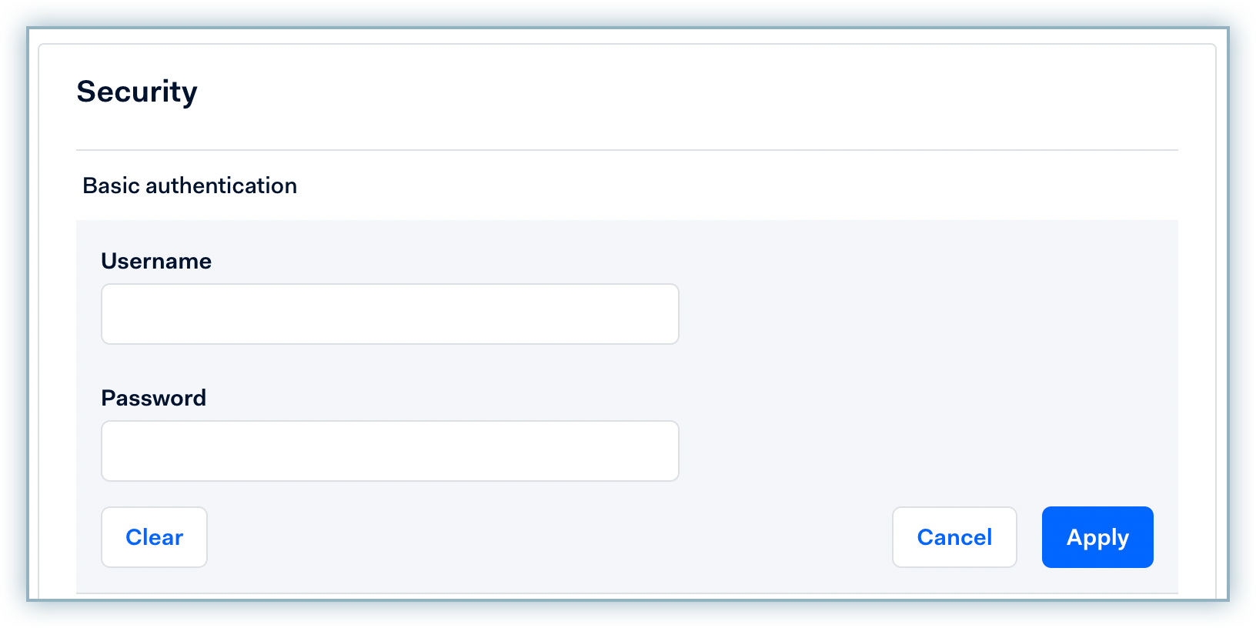This screenshot has width=1256, height=628.
Task: Click the Security heading
Action: coord(137,92)
